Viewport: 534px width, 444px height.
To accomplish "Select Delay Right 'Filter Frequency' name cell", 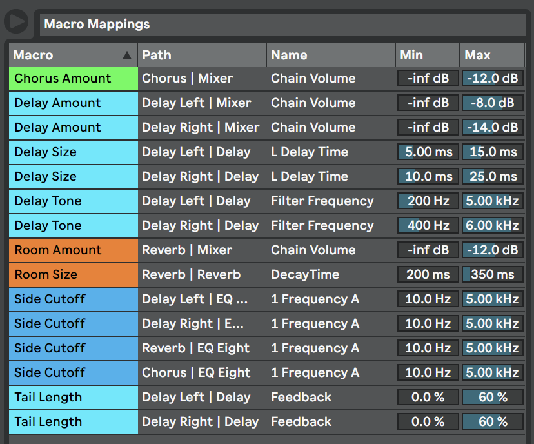I will (x=331, y=226).
